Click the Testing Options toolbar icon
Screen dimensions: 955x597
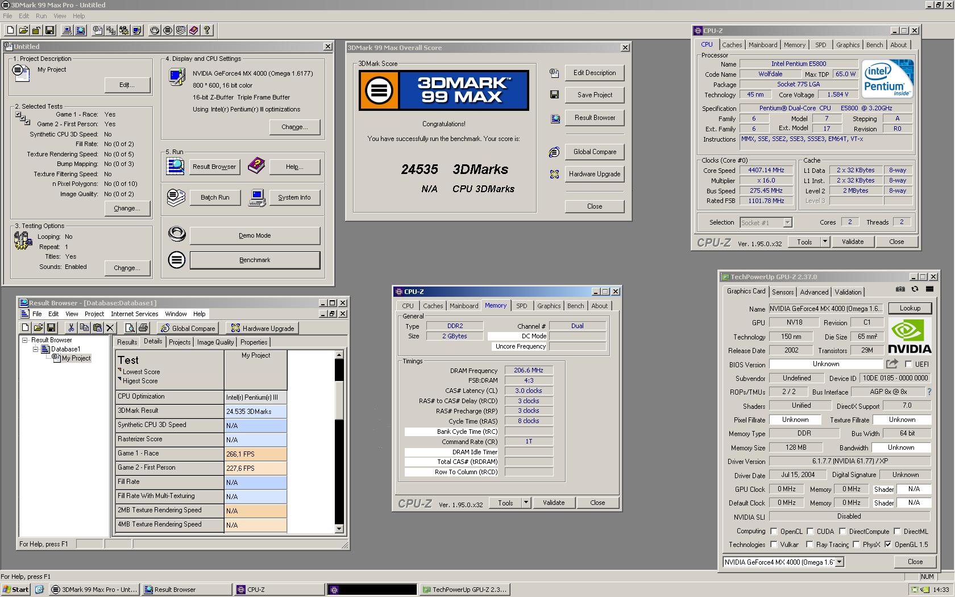[124, 30]
